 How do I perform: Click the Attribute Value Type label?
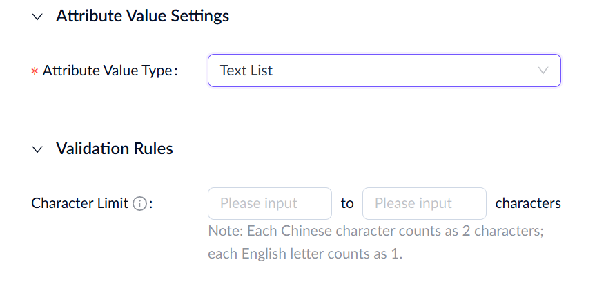coord(106,70)
